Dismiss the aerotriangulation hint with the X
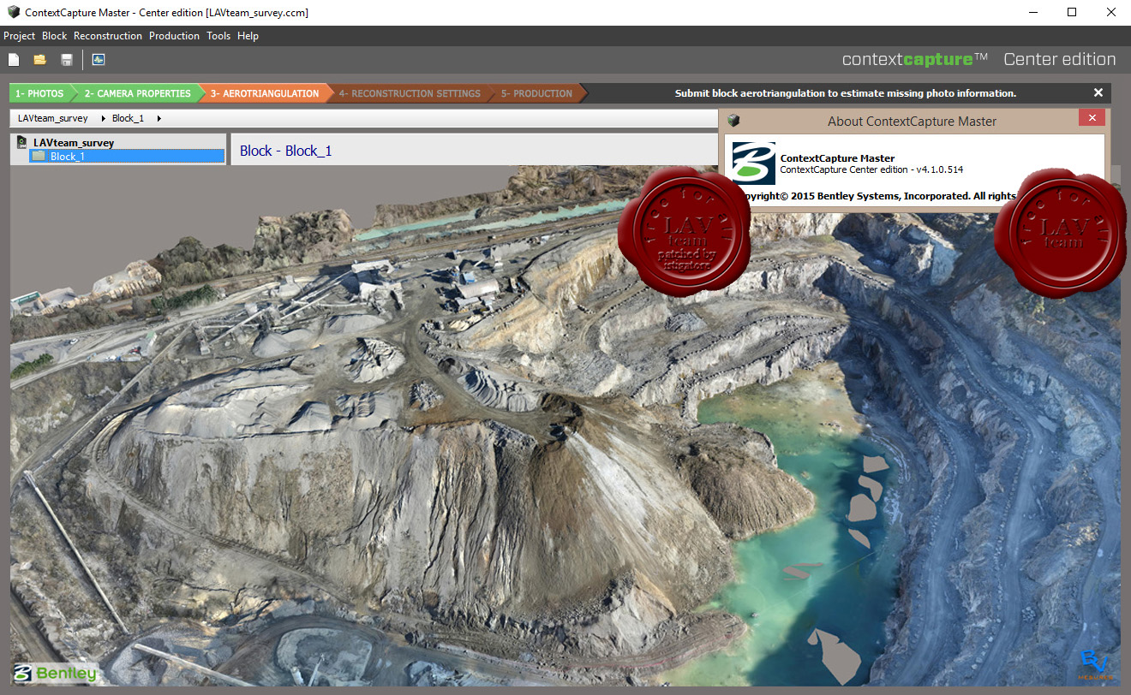Image resolution: width=1131 pixels, height=695 pixels. click(1098, 93)
